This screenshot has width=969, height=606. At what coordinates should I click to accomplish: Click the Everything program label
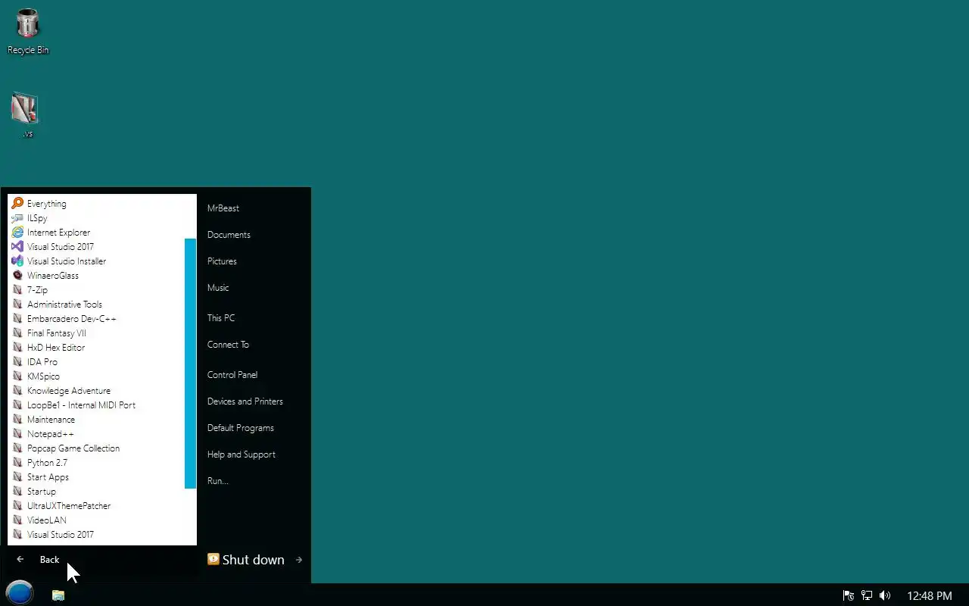(47, 203)
